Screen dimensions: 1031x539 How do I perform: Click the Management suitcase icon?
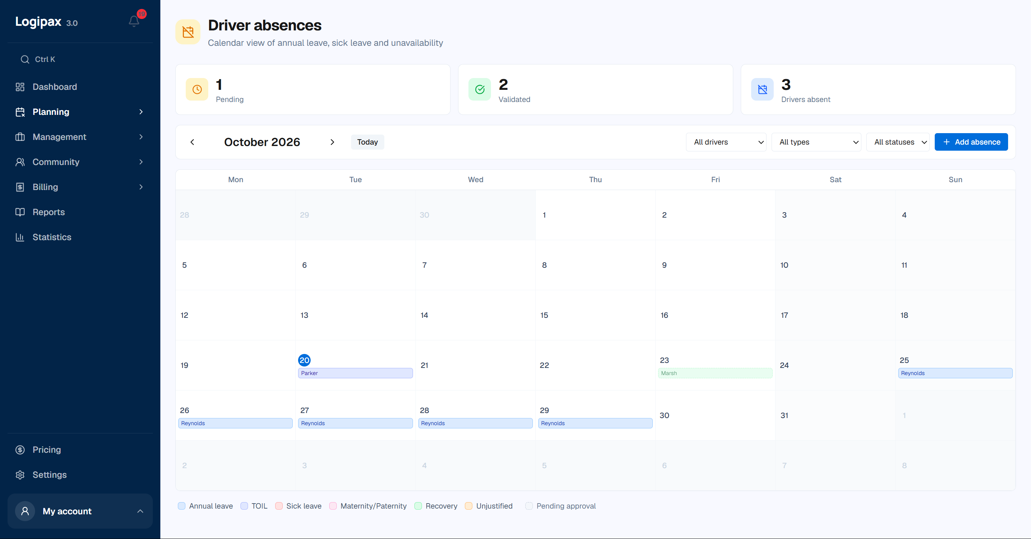pyautogui.click(x=20, y=137)
